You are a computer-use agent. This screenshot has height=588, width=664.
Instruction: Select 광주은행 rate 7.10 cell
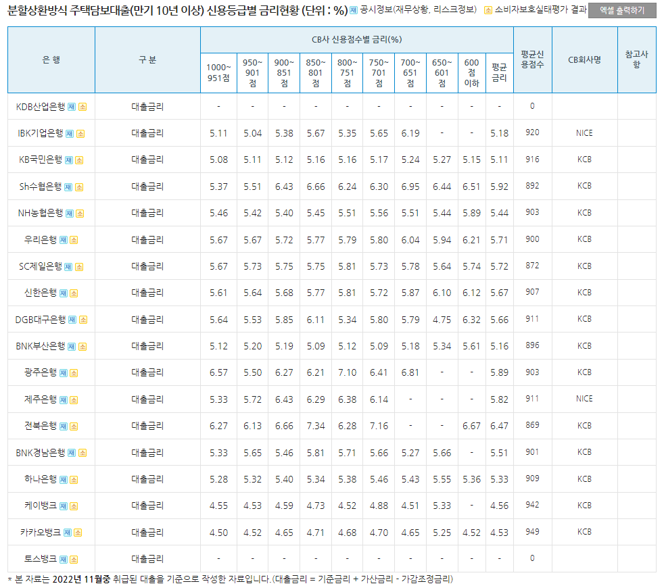pyautogui.click(x=348, y=372)
